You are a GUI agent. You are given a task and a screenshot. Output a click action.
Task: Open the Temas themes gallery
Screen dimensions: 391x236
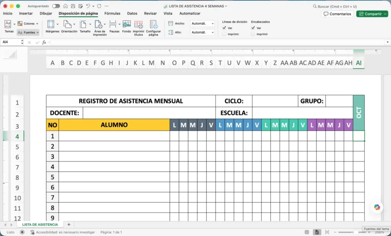point(9,27)
